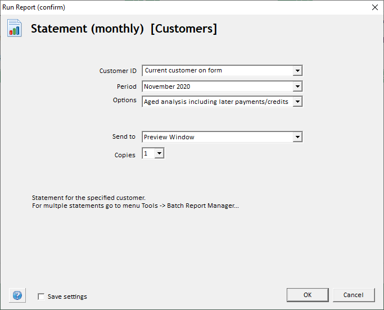Image resolution: width=384 pixels, height=310 pixels.
Task: Expand the Send to dropdown arrow
Action: click(x=297, y=137)
